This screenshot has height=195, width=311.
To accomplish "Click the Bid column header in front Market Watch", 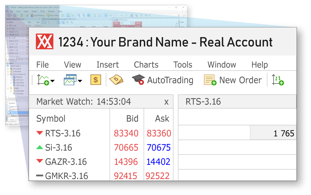I will point(132,119).
